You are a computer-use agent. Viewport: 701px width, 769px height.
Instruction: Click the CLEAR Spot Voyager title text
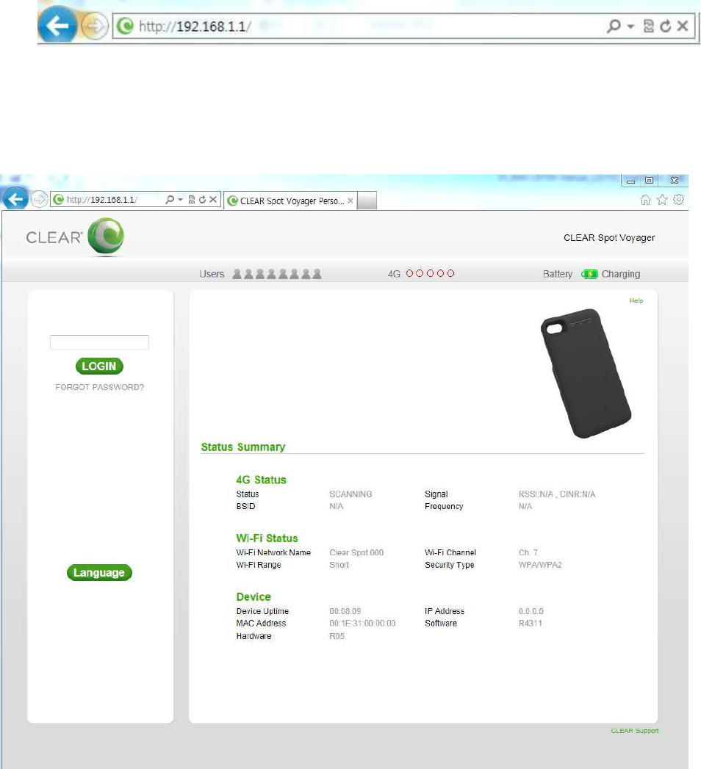tap(609, 237)
